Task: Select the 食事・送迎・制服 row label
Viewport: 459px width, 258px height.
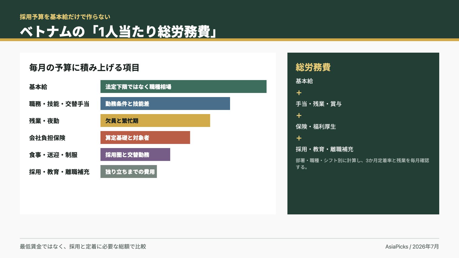Action: (53, 155)
